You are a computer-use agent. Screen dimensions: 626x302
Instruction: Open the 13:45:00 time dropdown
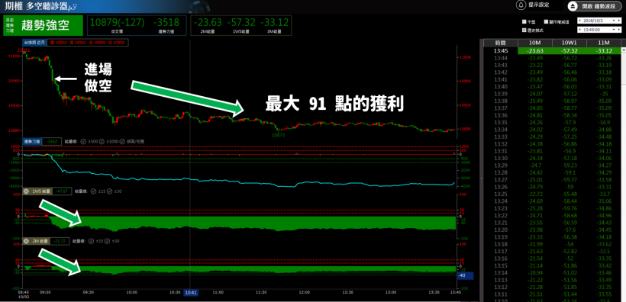point(613,30)
